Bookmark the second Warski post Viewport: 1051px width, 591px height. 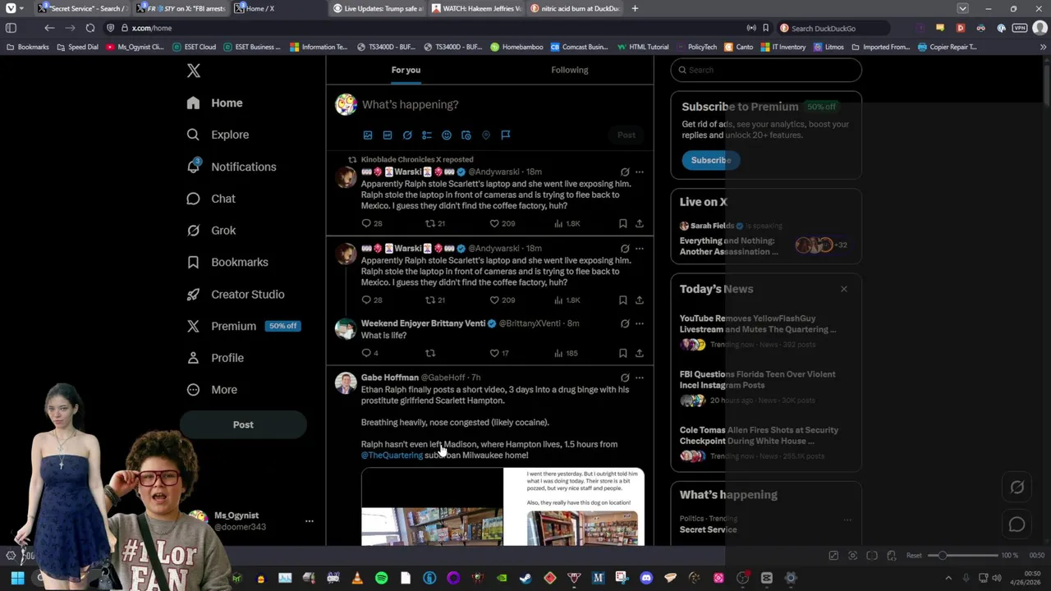click(622, 300)
